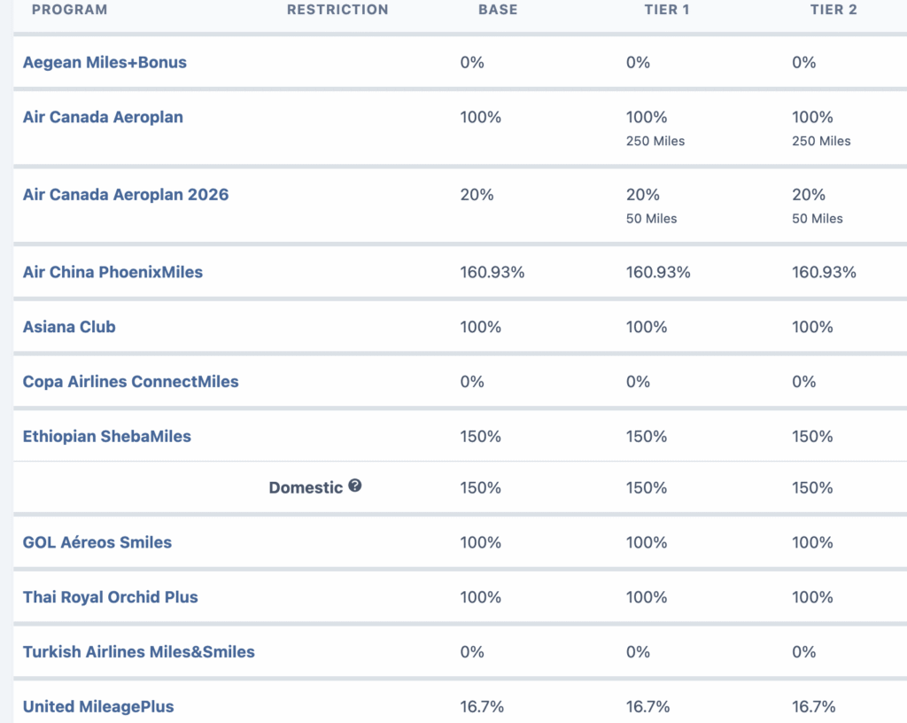Click the 160.93% base value for Air China
907x723 pixels.
coord(492,272)
